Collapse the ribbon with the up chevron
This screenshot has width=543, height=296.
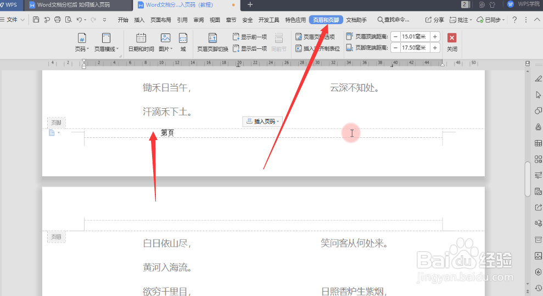[x=537, y=20]
